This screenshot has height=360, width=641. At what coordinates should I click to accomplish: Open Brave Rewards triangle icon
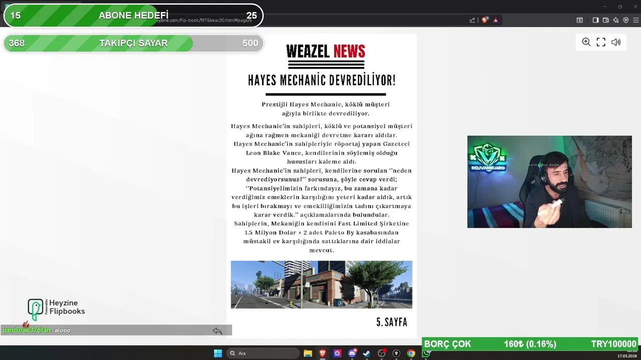pyautogui.click(x=495, y=20)
